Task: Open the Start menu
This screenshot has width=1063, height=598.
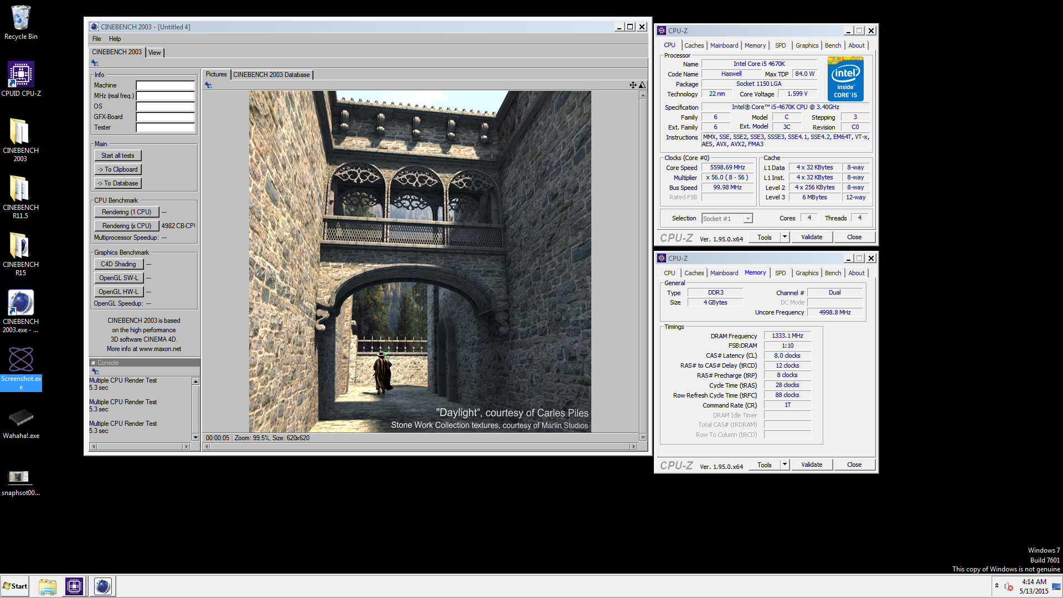Action: [15, 586]
